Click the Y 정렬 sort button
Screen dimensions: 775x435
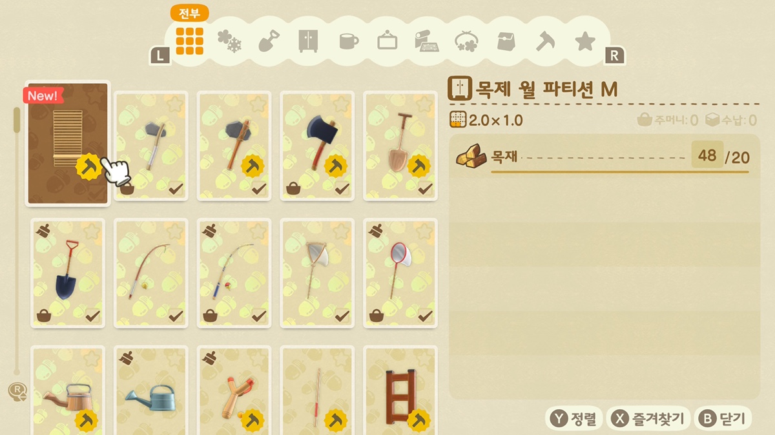pyautogui.click(x=574, y=418)
